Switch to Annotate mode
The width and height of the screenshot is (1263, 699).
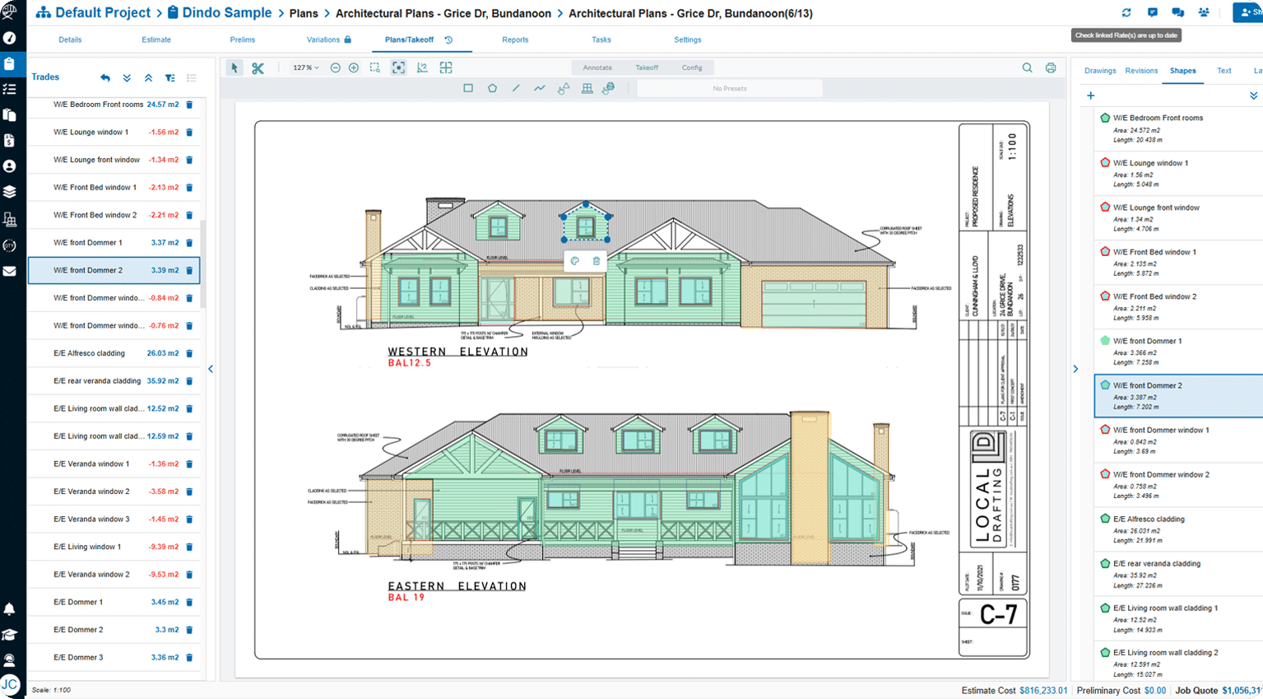[597, 68]
